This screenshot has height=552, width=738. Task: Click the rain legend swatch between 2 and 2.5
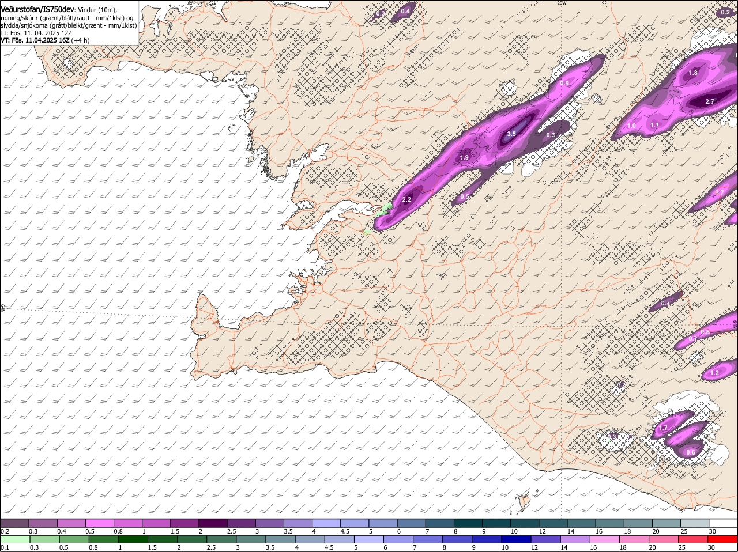(x=191, y=539)
